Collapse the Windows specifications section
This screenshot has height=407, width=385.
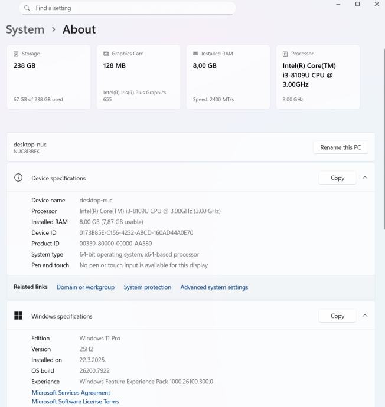[364, 316]
